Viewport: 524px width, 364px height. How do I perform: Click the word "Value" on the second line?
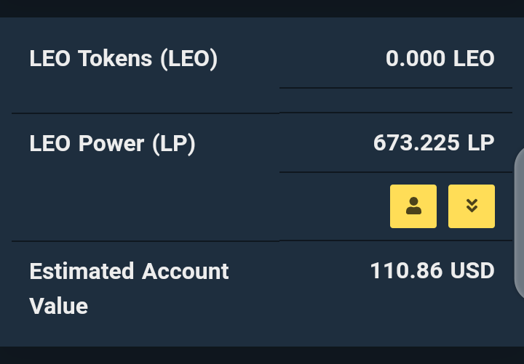coord(58,306)
